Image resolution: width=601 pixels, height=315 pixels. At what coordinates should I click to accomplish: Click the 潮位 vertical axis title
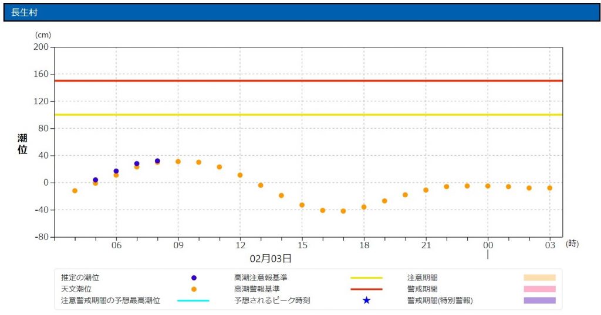pyautogui.click(x=22, y=143)
